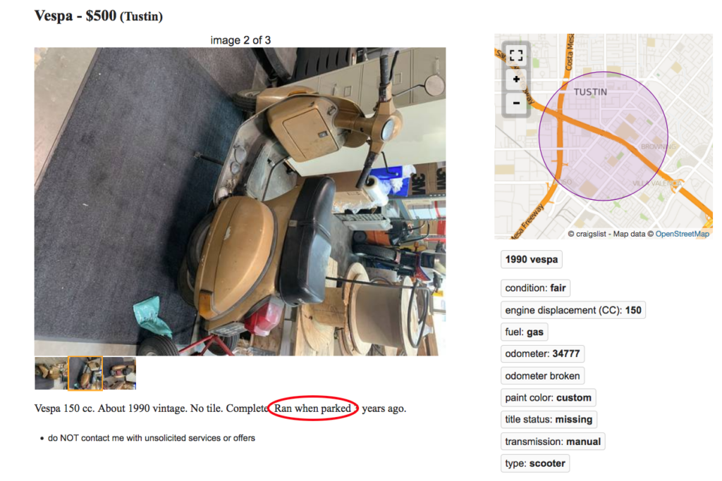This screenshot has height=481, width=722.
Task: Click the main Vespa photo
Action: (x=240, y=201)
